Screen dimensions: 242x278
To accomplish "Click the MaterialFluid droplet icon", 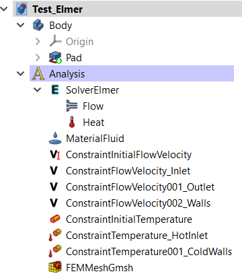I will pos(55,138).
